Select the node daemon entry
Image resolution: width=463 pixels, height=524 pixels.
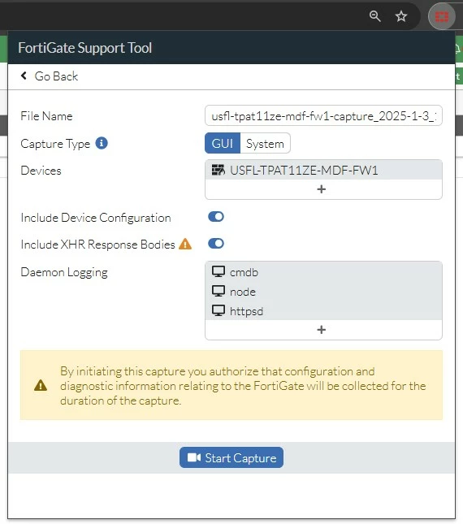pyautogui.click(x=323, y=292)
